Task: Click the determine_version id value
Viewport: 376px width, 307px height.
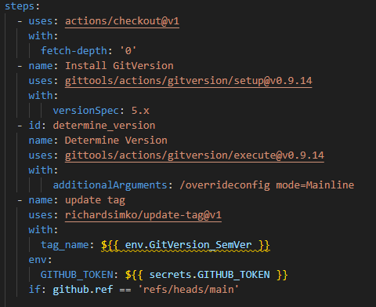Action: pyautogui.click(x=104, y=126)
